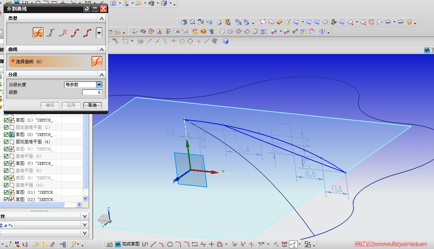Viewport: 434px width, 249px height.
Task: Select the Chamfer tool in sketch toolbar
Action: click(x=187, y=244)
